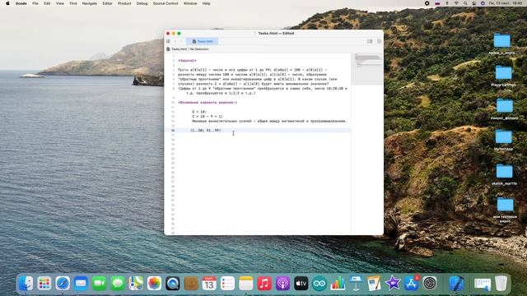Open Reminders from the Dock
Viewport: 527px width, 296px height.
(227, 284)
